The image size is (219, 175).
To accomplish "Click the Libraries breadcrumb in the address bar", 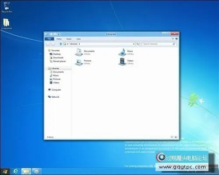I will pos(74,44).
